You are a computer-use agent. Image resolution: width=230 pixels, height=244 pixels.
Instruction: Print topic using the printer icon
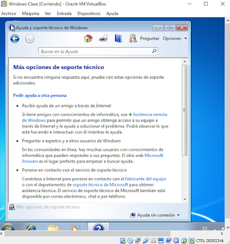pyautogui.click(x=103, y=38)
